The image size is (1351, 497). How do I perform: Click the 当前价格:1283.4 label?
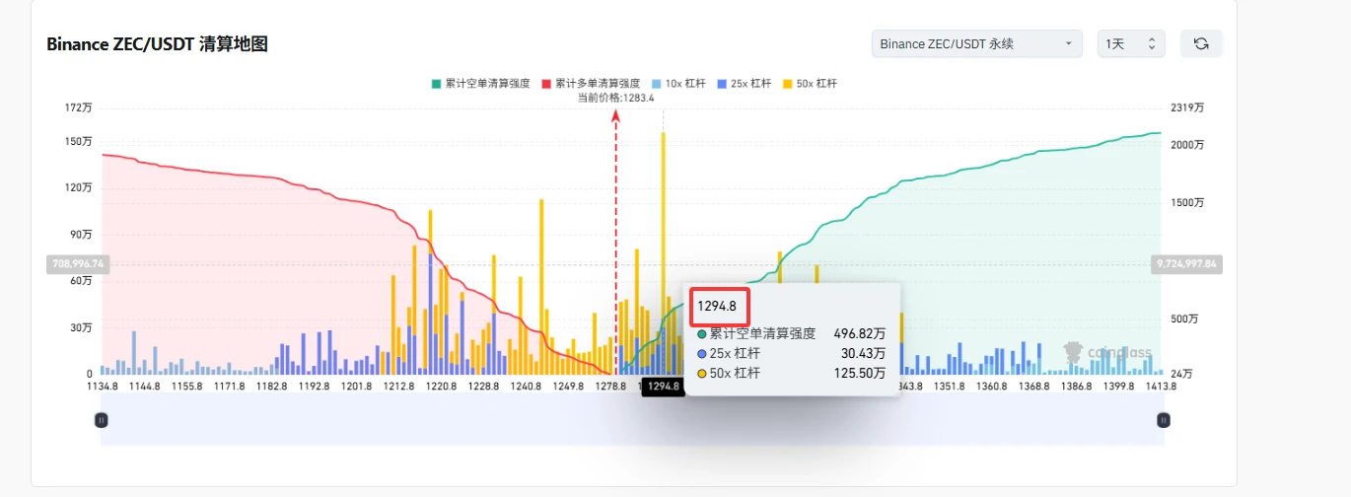(x=616, y=98)
